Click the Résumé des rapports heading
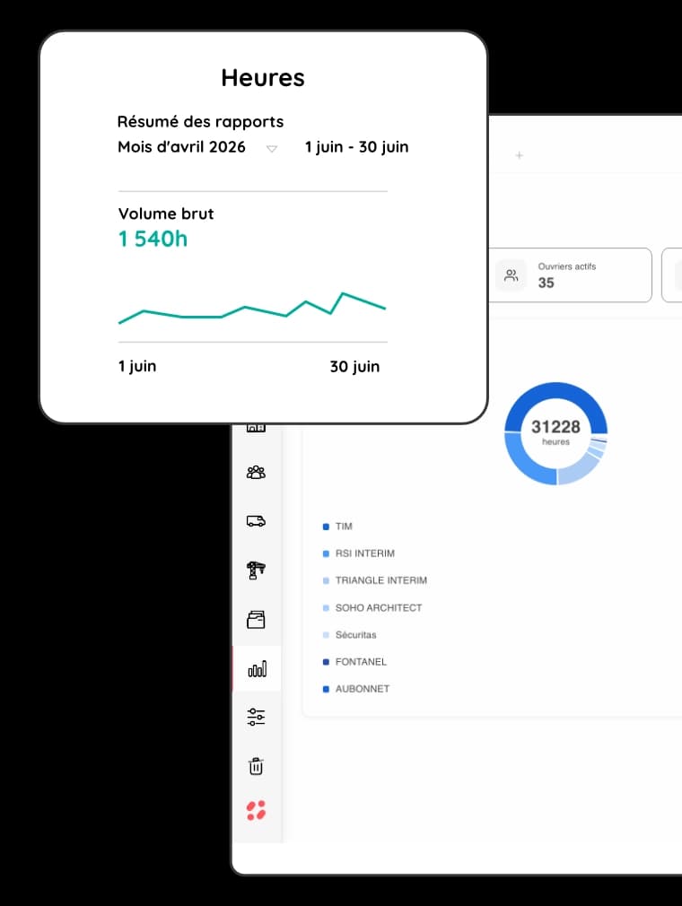The image size is (682, 906). pos(200,122)
